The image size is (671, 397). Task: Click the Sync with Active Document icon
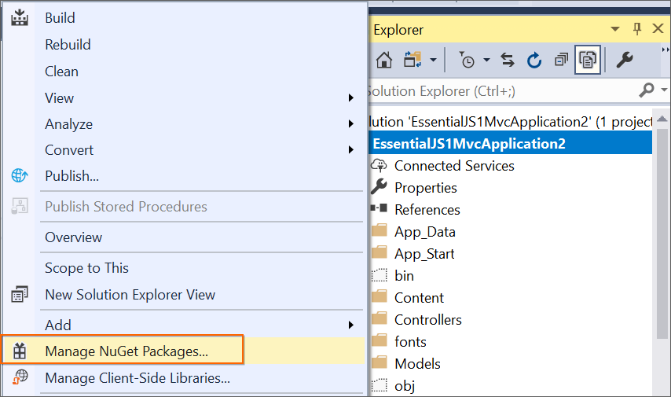pos(508,60)
